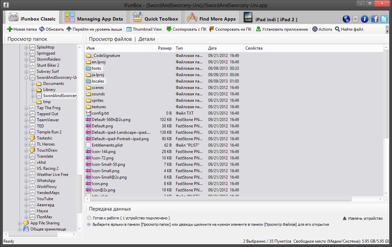Open the Facebook icon link
392x247 pixels.
(374, 19)
